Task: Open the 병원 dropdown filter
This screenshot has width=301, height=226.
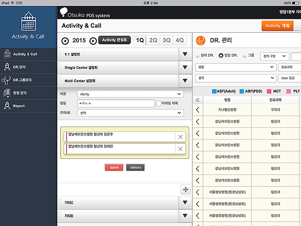Action: (236, 67)
